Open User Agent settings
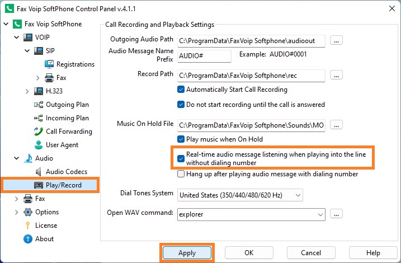401x263 pixels. [62, 145]
